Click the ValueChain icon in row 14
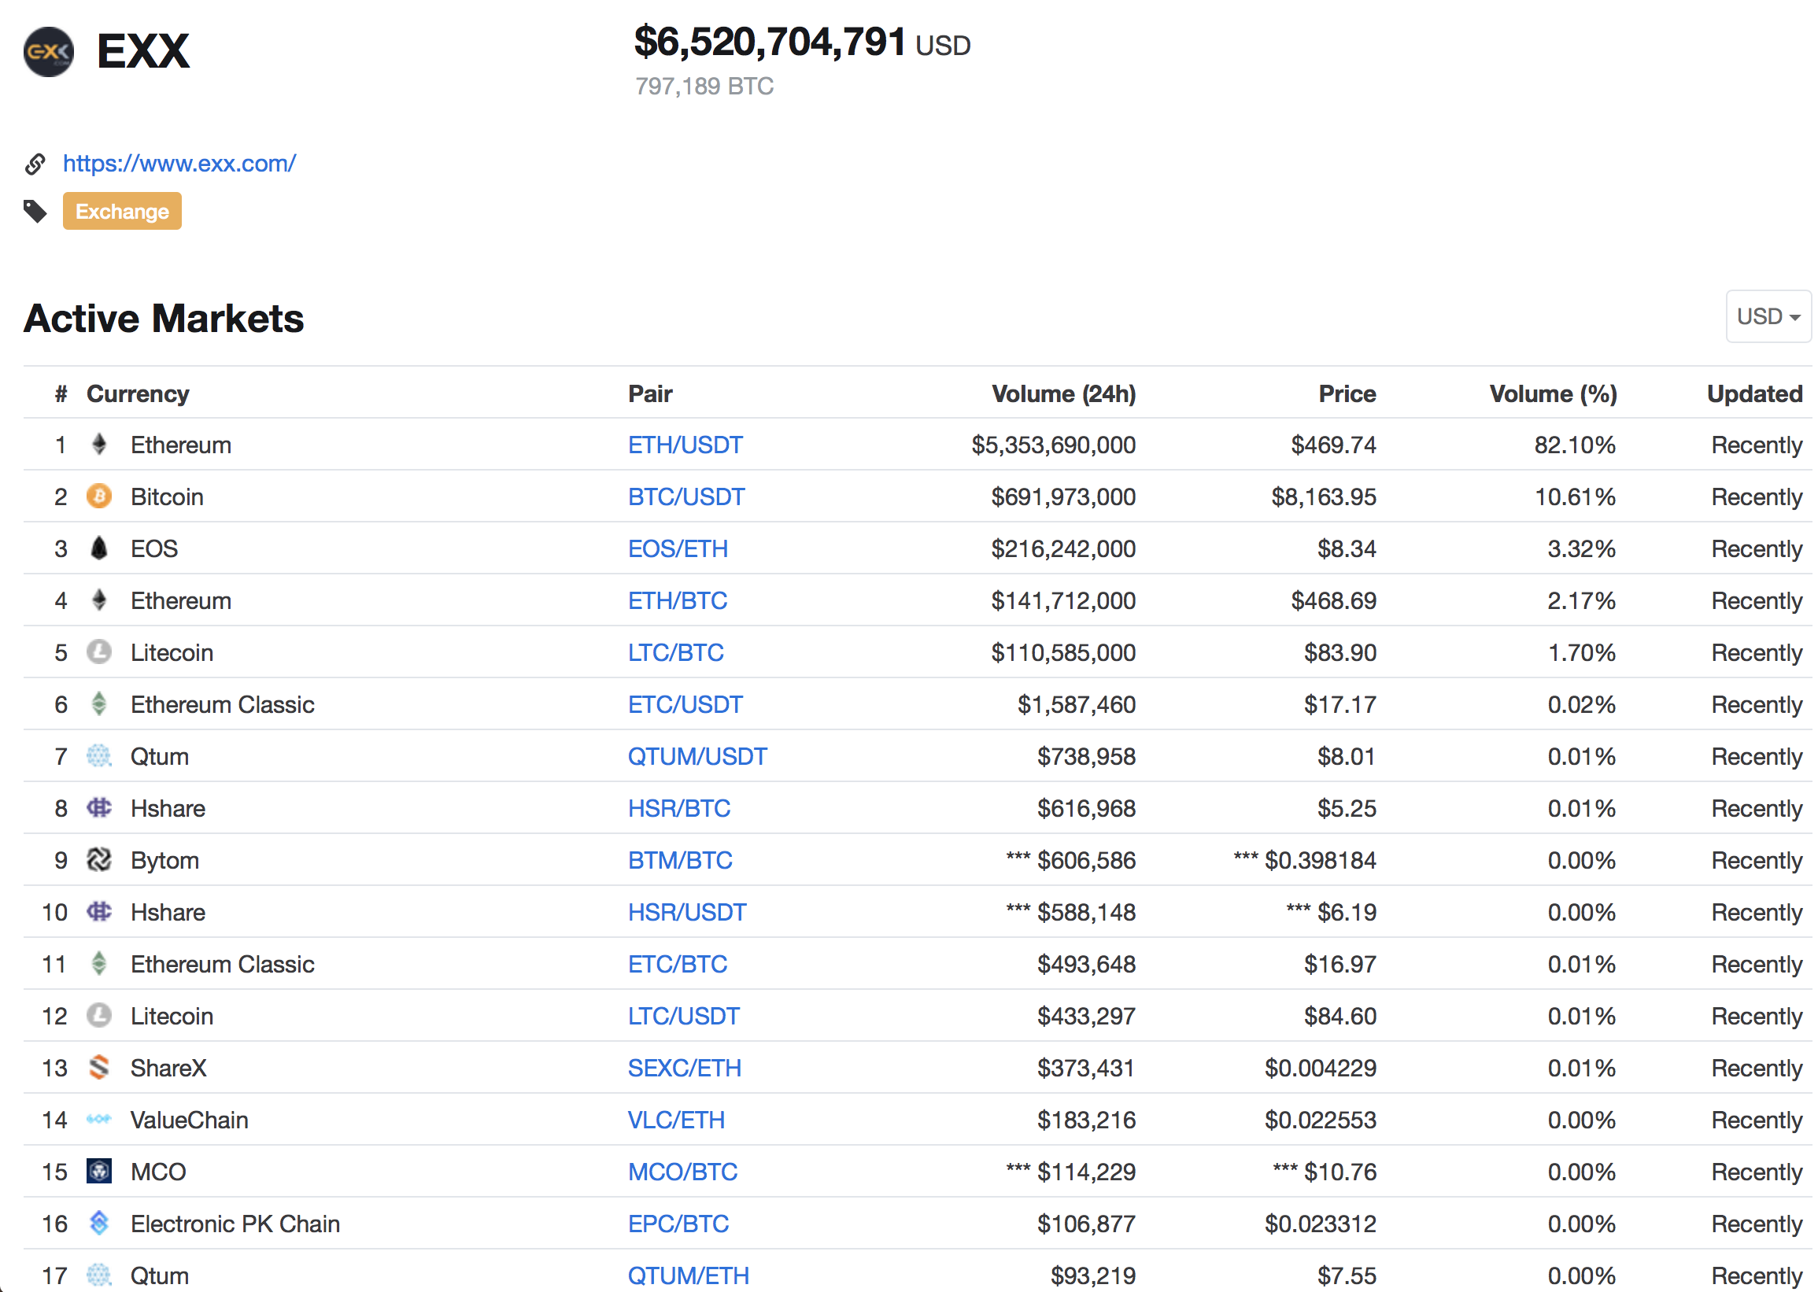The height and width of the screenshot is (1292, 1818). coord(98,1120)
